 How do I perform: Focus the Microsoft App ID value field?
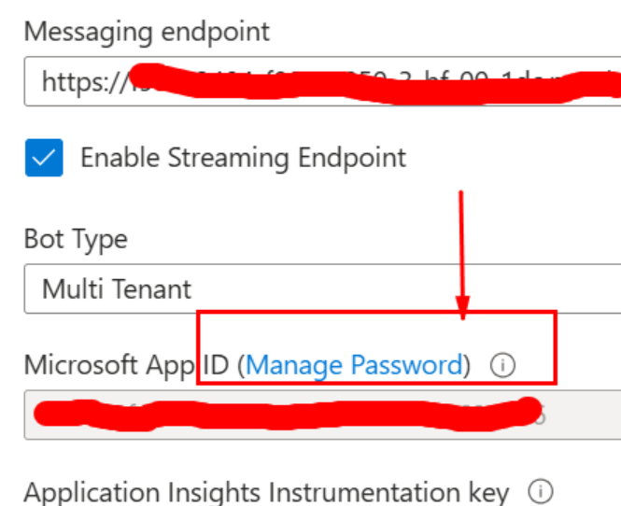(322, 415)
